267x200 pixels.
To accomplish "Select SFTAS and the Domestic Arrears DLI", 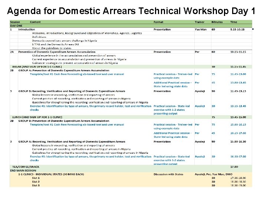I will [x=55, y=44].
